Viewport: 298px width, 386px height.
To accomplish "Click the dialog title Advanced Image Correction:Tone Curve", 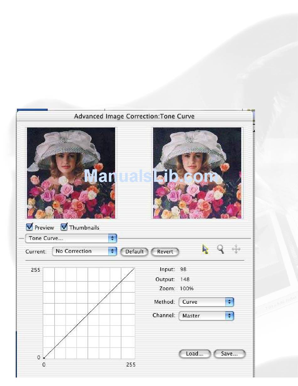I will point(134,116).
